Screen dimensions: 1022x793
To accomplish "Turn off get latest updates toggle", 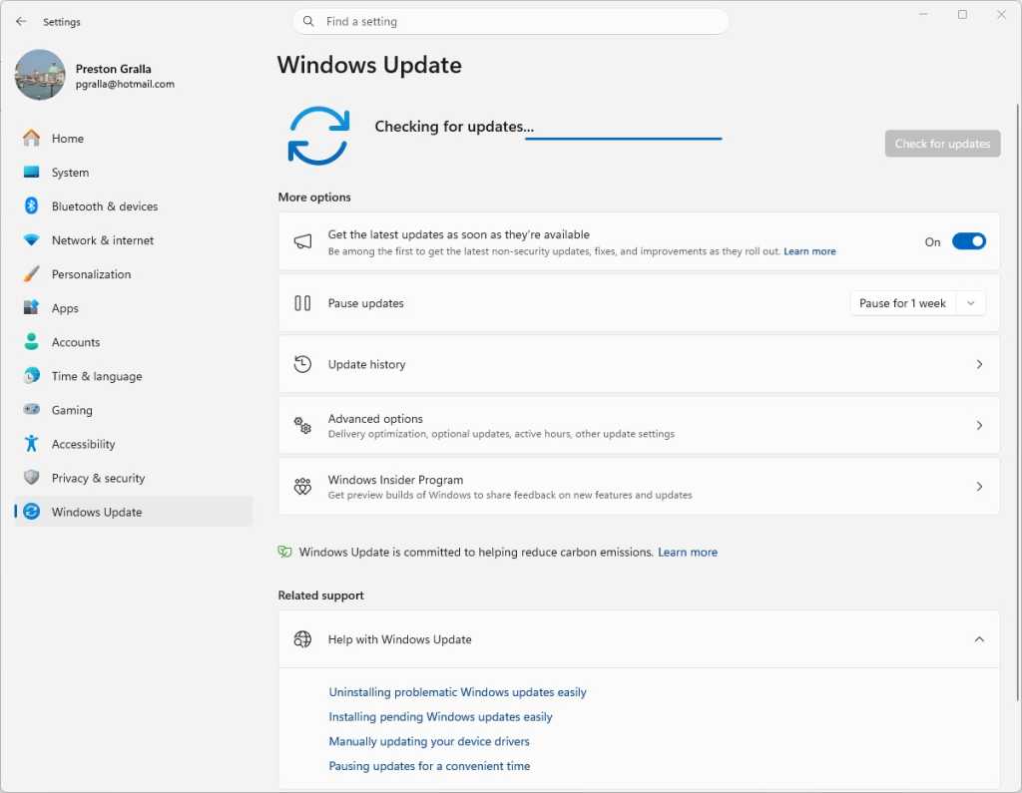I will pyautogui.click(x=968, y=241).
